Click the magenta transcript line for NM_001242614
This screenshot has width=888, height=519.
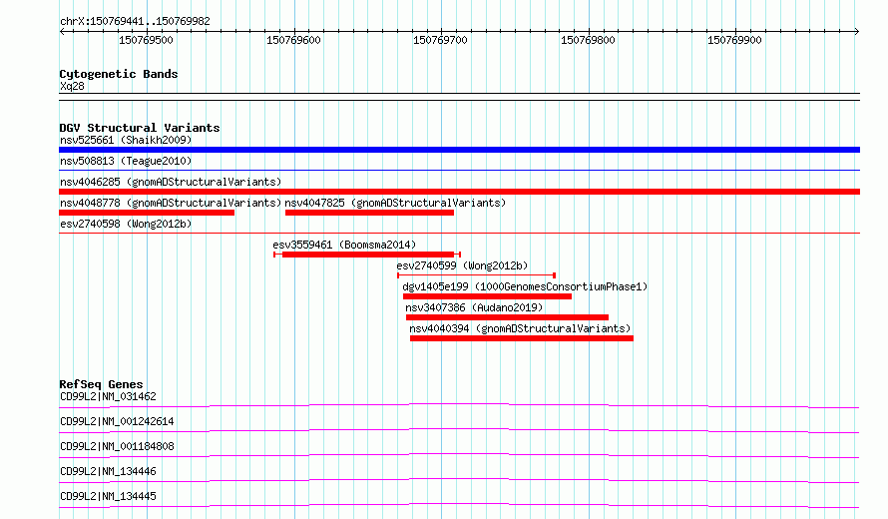click(459, 430)
